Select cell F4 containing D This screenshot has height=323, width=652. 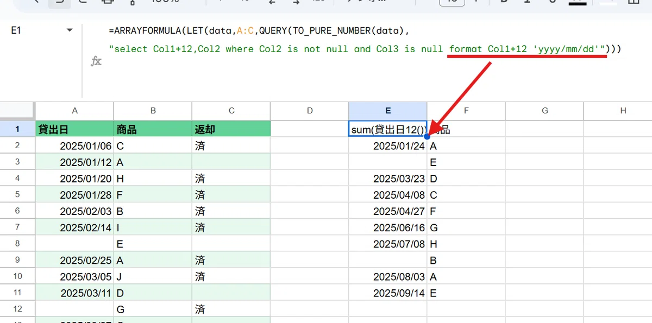pyautogui.click(x=466, y=178)
